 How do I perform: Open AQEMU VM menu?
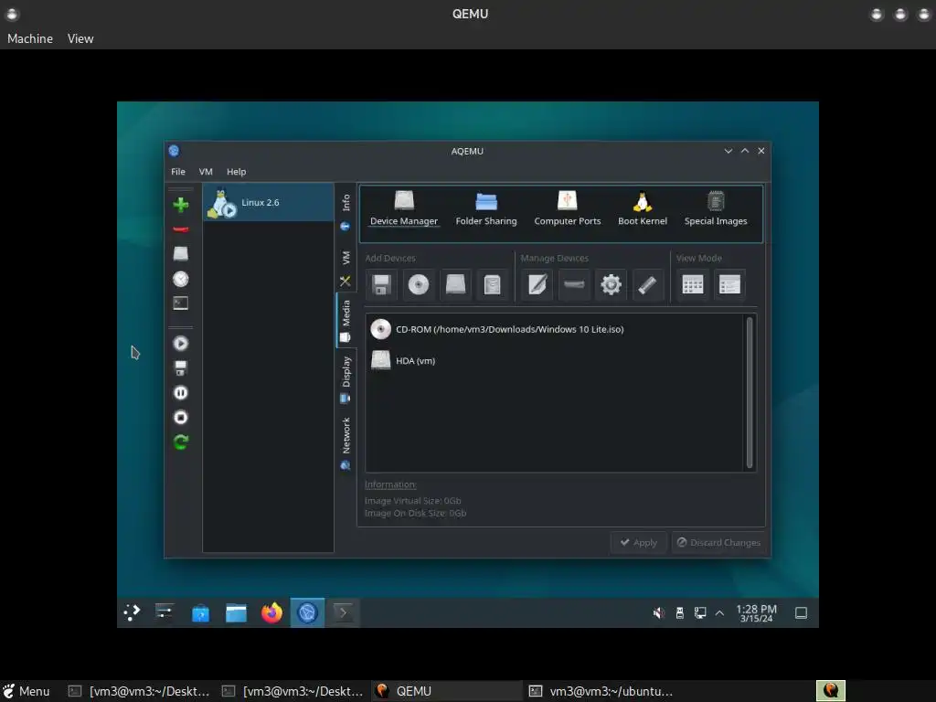pyautogui.click(x=206, y=171)
